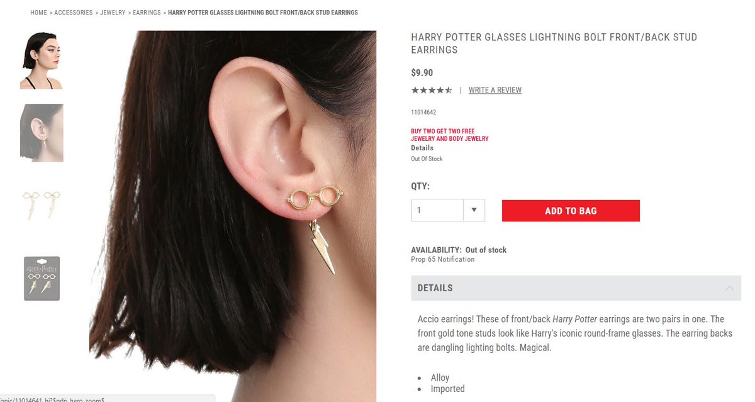Open the Prop 65 Notification link

(x=443, y=259)
